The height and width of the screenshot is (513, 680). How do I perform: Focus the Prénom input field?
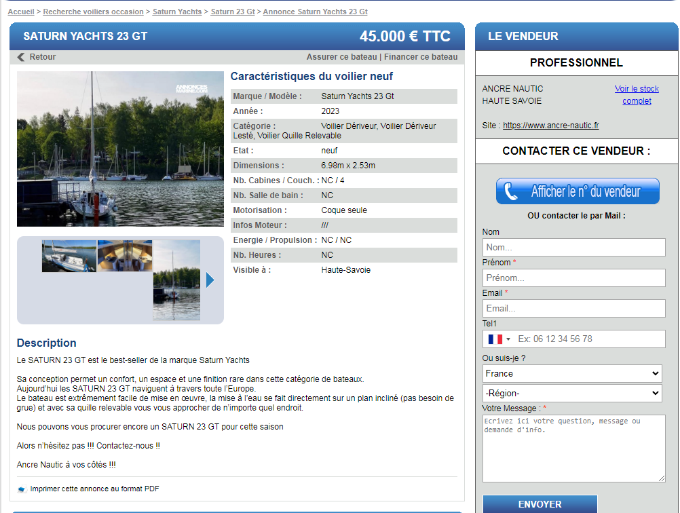(573, 278)
